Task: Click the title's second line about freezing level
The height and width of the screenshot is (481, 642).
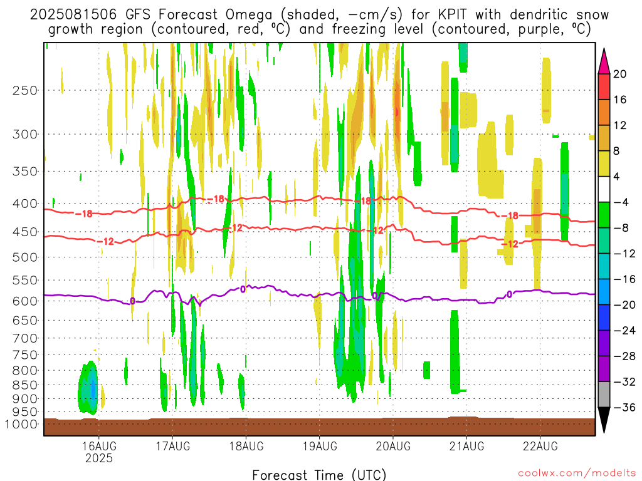Action: pos(319,29)
